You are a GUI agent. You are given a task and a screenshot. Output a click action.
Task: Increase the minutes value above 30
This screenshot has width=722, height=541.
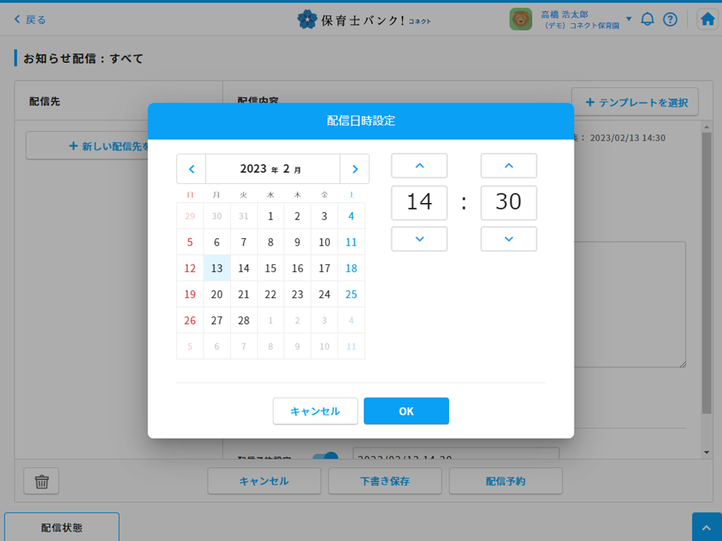pos(509,166)
